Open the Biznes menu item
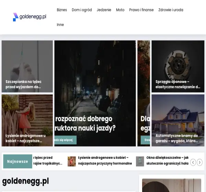Viewport: 206px width, 192px height. (x=62, y=10)
